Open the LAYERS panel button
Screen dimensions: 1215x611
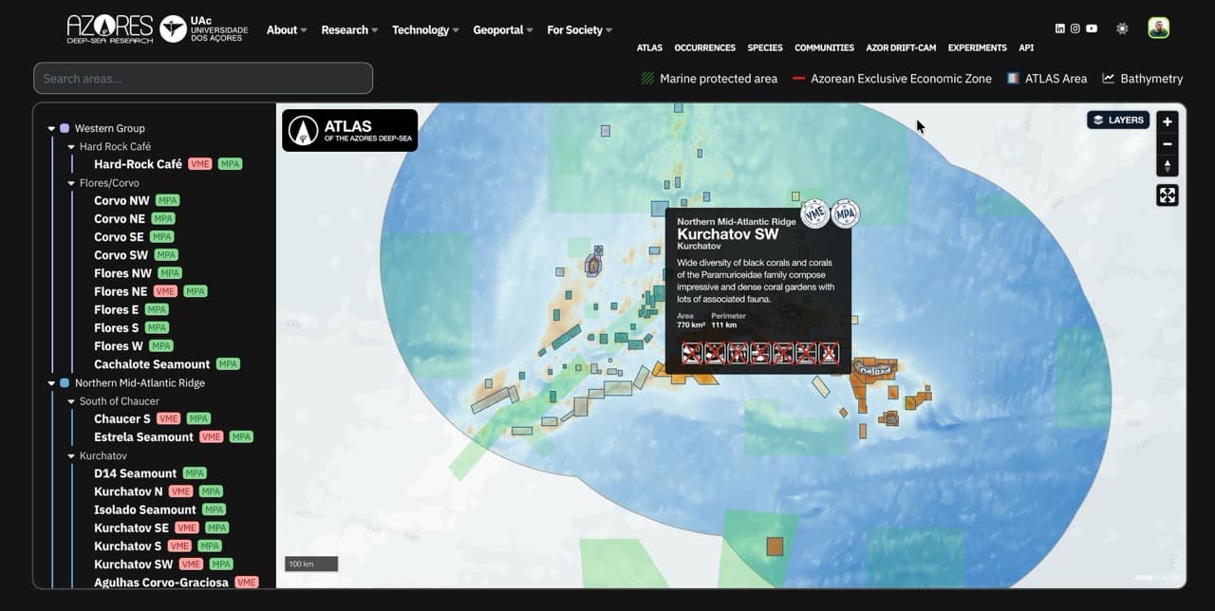click(x=1118, y=120)
